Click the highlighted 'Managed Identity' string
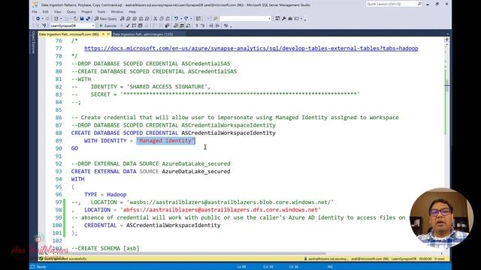 pyautogui.click(x=165, y=140)
